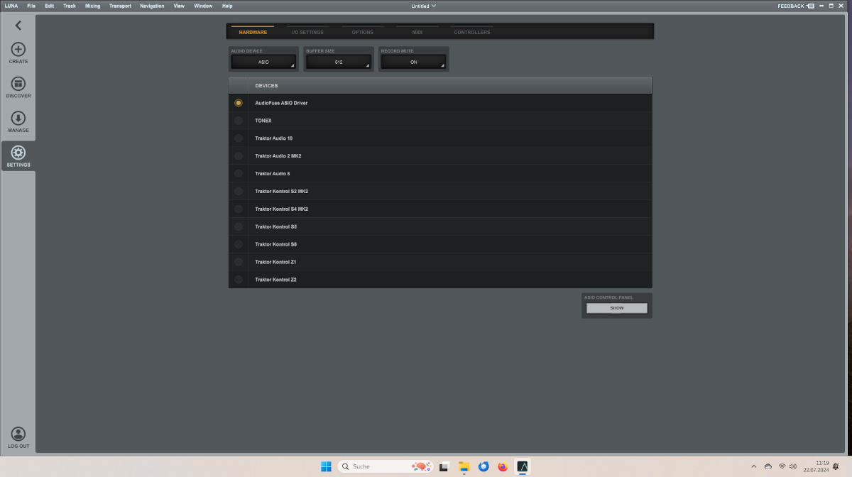This screenshot has width=852, height=477.
Task: Select AudioFuse ASIO Driver radio button
Action: (x=239, y=103)
